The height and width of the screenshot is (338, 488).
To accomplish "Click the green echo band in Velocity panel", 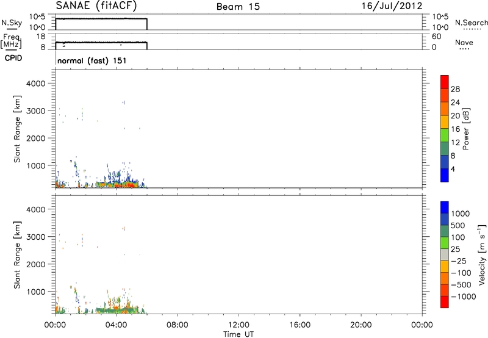I will coord(117,310).
